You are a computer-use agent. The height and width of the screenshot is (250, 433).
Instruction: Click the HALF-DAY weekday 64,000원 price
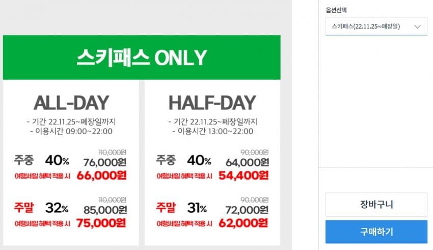[x=247, y=162]
